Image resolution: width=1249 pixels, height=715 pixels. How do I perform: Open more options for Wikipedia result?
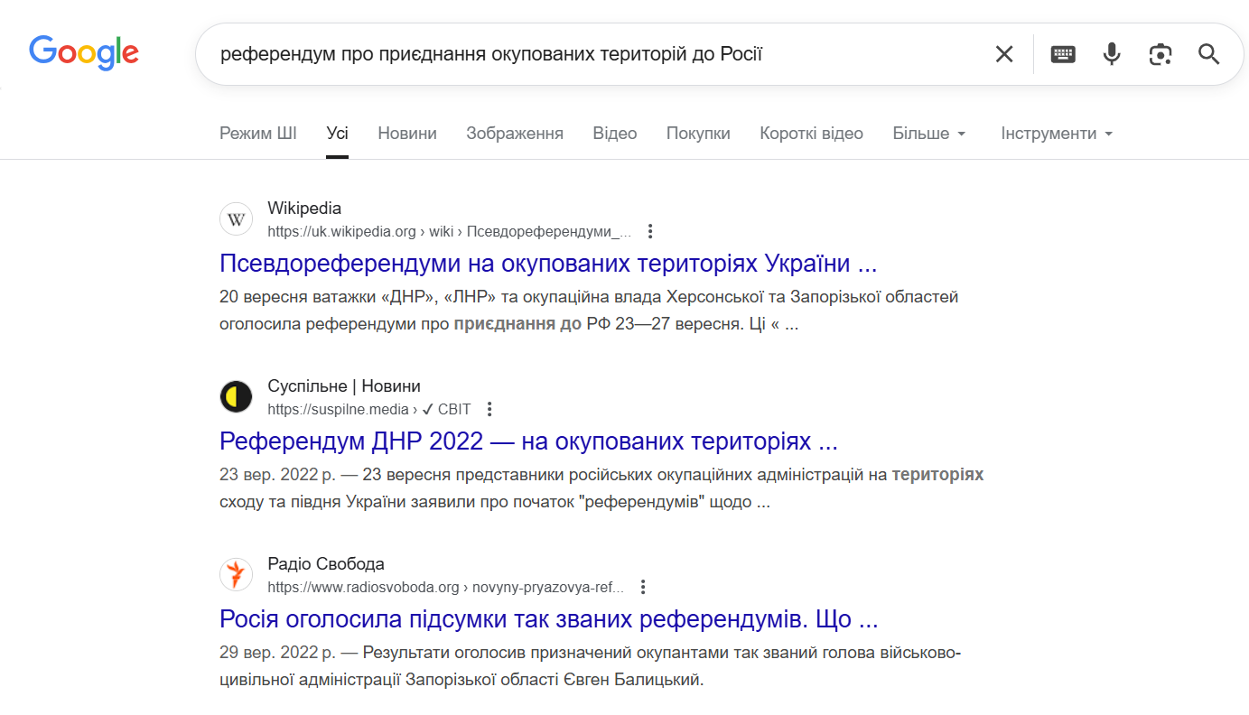[x=650, y=231]
